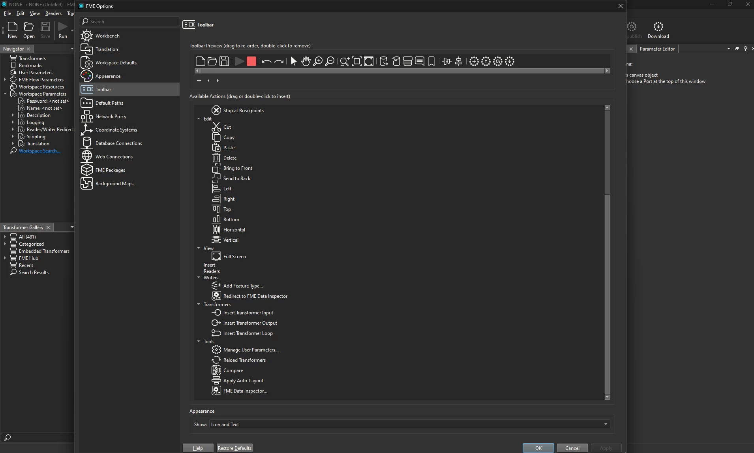Collapse the Writers actions group
Viewport: 754px width, 453px height.
199,277
